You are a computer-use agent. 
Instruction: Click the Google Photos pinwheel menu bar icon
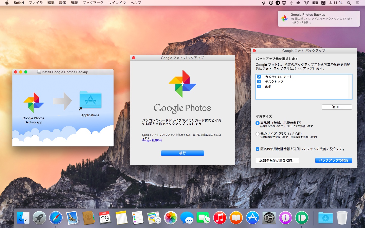264,3
